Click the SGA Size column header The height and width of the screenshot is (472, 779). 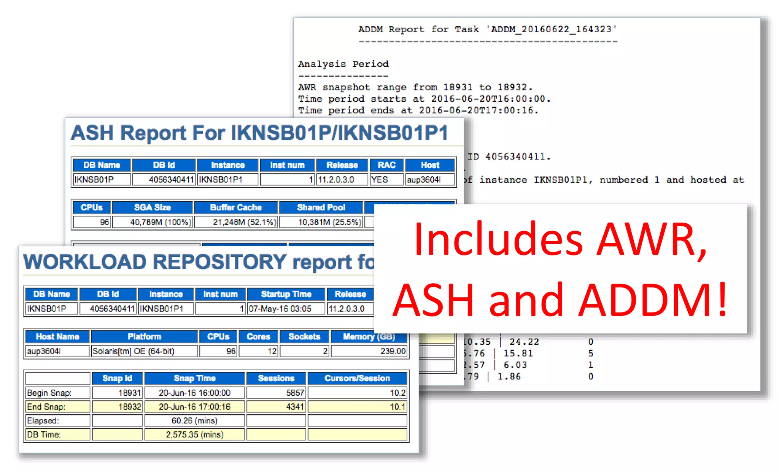pyautogui.click(x=152, y=208)
